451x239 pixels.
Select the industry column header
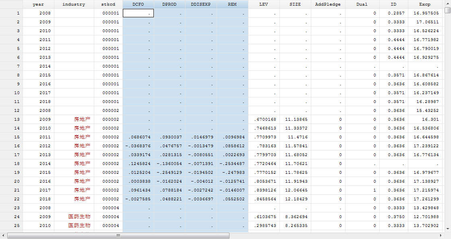pyautogui.click(x=74, y=4)
